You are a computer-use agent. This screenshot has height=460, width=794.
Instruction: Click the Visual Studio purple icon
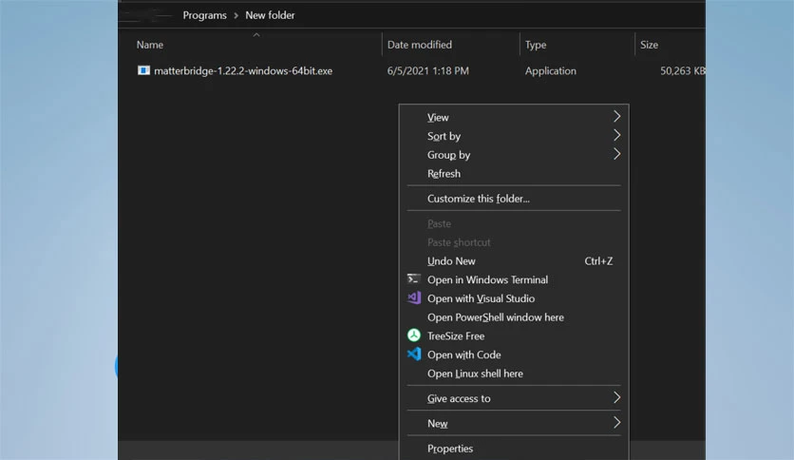[414, 297]
